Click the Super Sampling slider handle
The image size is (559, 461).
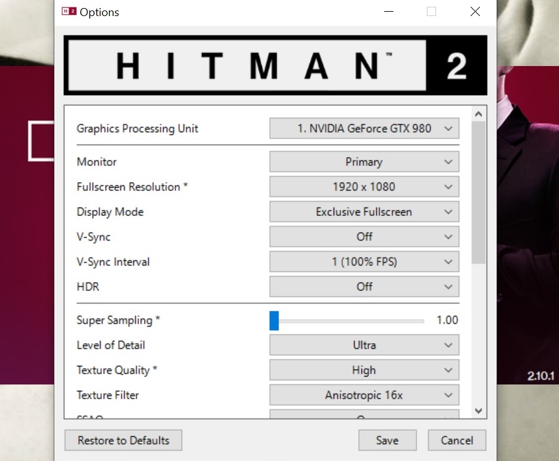coord(274,321)
